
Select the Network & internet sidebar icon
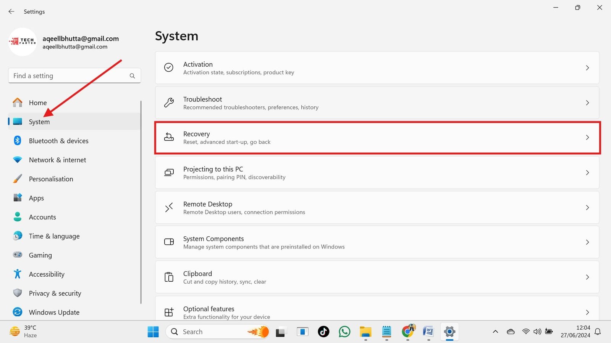click(x=18, y=160)
